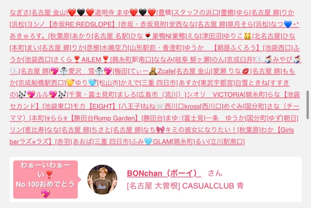The width and height of the screenshot is (311, 208).
Task: Click the snowman emoji before 愛沢 雪
Action: (x=64, y=71)
